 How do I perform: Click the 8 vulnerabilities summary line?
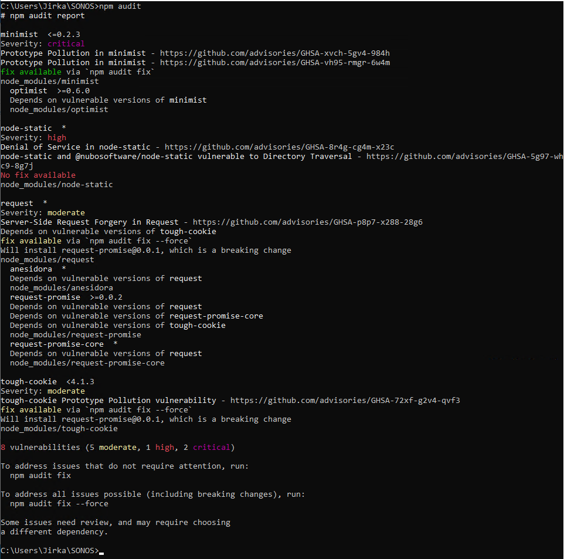[117, 447]
